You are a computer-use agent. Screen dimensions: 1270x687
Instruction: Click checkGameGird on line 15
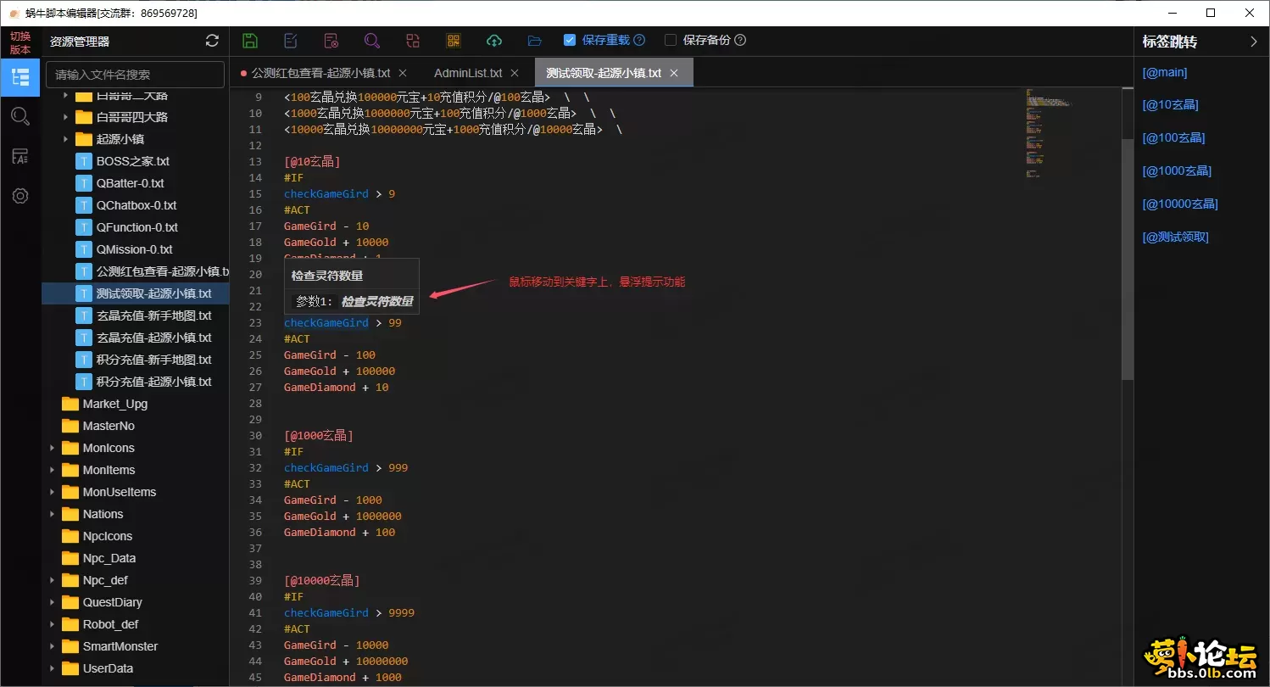point(326,194)
